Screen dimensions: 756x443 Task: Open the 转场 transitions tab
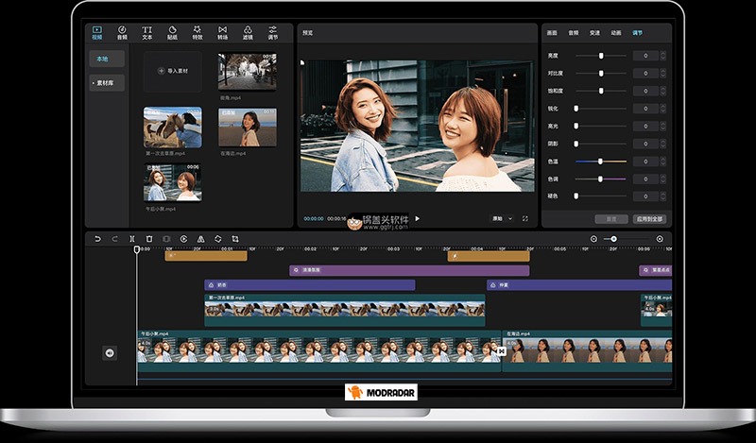click(222, 33)
